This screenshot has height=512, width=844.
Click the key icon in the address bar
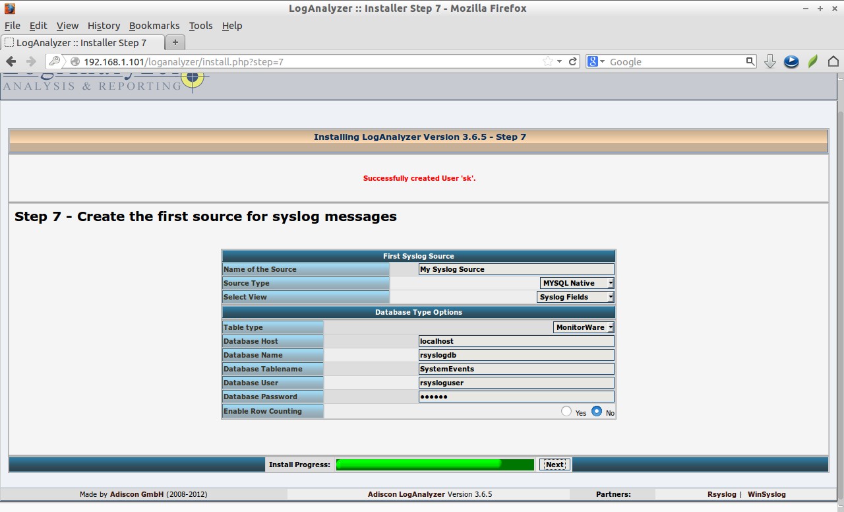[x=55, y=61]
